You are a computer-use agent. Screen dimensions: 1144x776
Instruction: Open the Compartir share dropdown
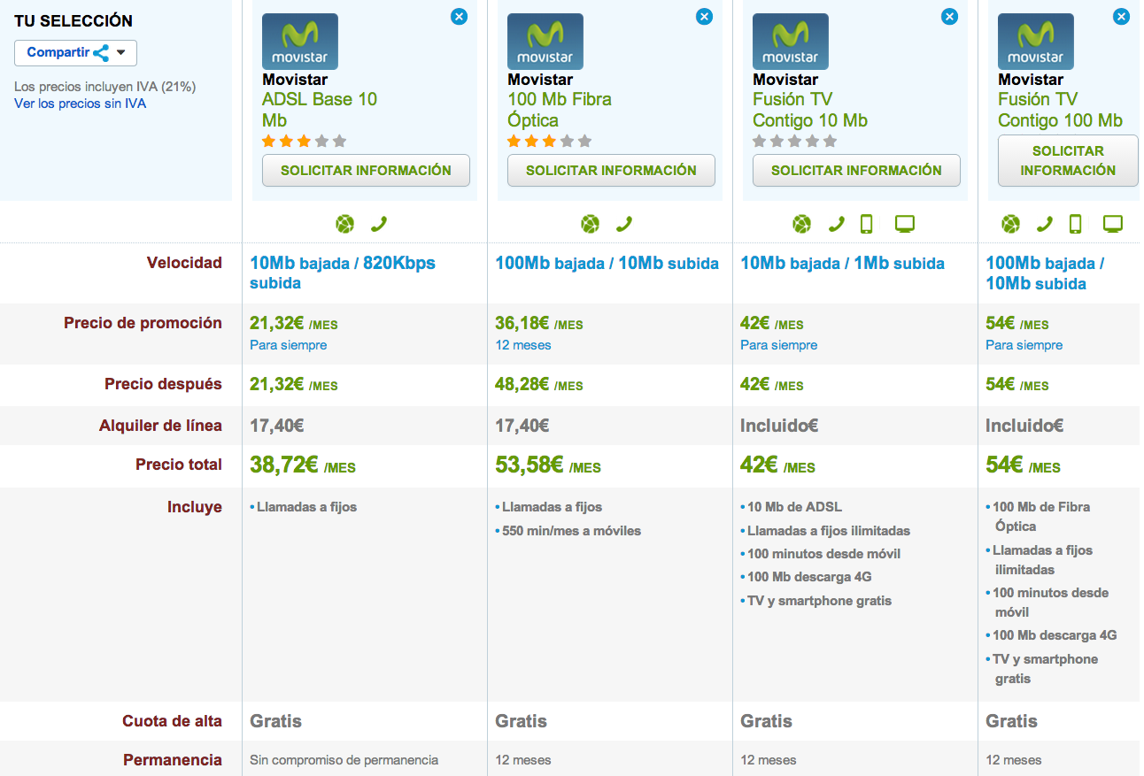[75, 52]
